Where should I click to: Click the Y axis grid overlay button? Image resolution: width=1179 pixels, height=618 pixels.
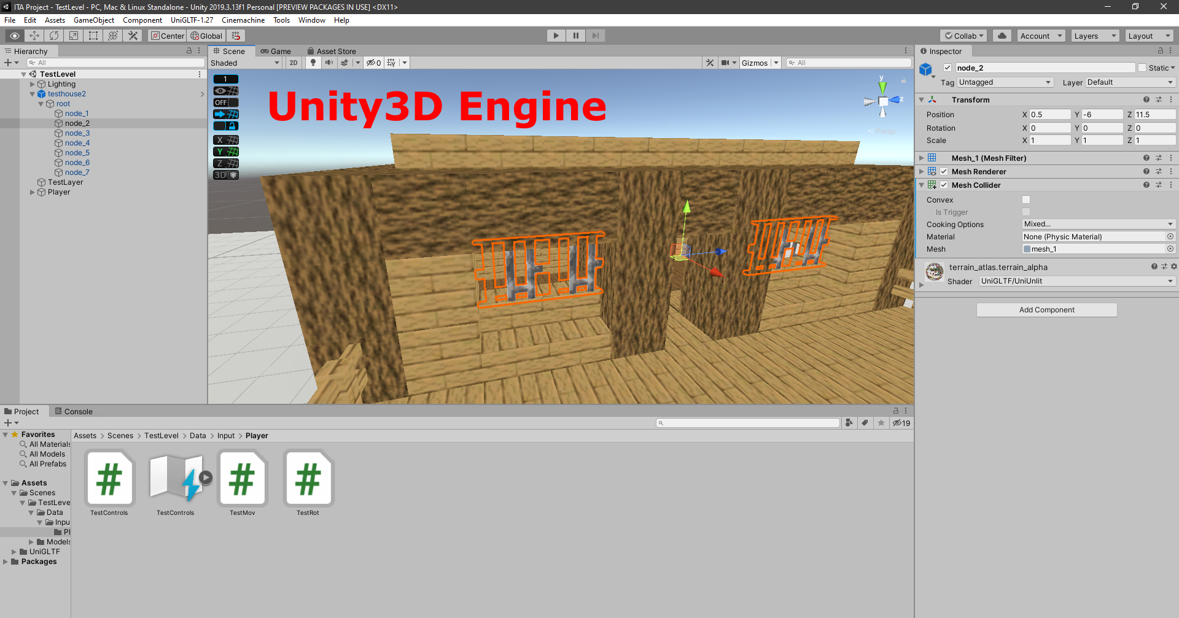(226, 152)
